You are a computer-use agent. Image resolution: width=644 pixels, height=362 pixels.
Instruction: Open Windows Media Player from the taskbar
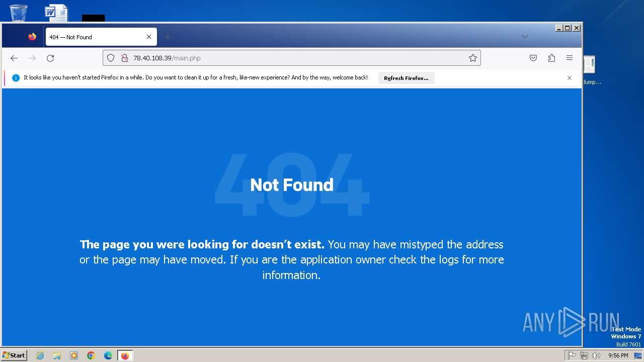click(74, 355)
